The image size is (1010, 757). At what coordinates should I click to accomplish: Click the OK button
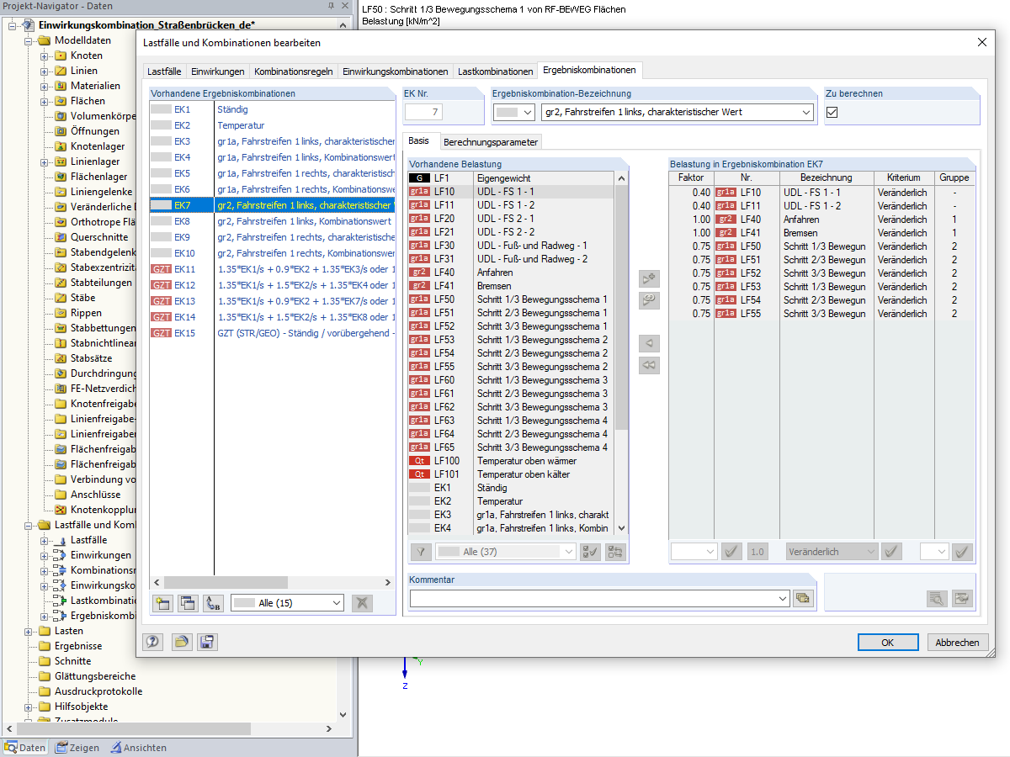tap(888, 642)
